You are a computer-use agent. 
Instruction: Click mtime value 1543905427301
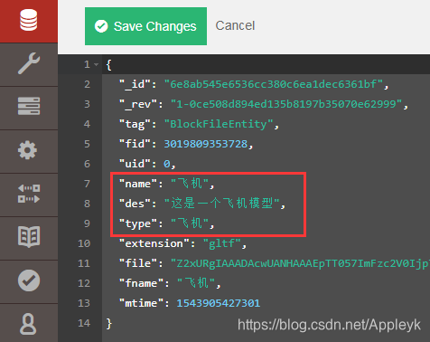(x=219, y=303)
